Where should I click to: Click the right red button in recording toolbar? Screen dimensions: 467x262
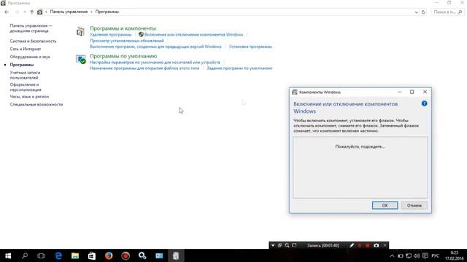click(x=368, y=245)
